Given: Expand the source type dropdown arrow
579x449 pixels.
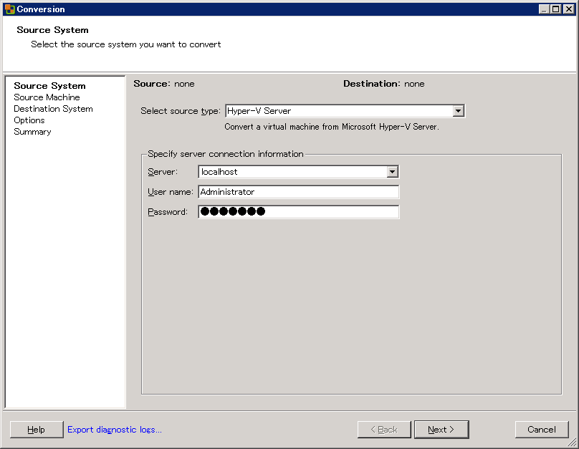Looking at the screenshot, I should [459, 111].
